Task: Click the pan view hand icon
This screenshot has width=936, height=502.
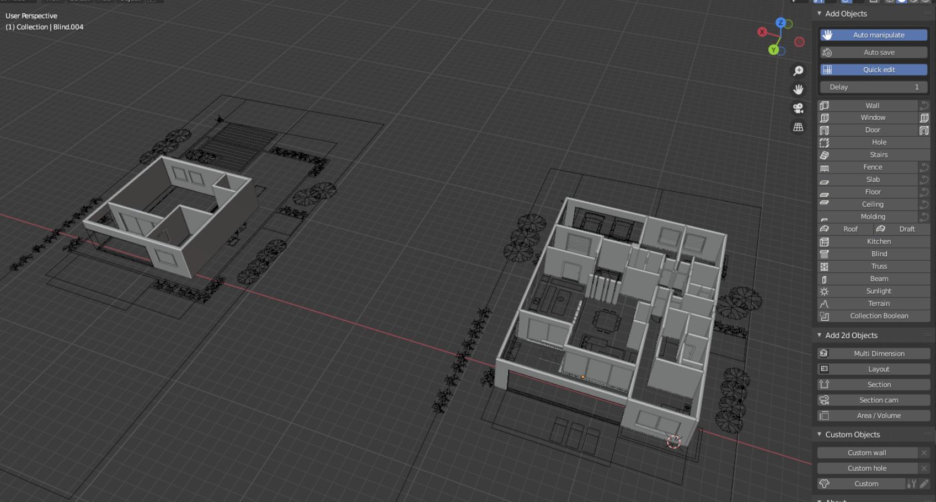Action: 798,90
